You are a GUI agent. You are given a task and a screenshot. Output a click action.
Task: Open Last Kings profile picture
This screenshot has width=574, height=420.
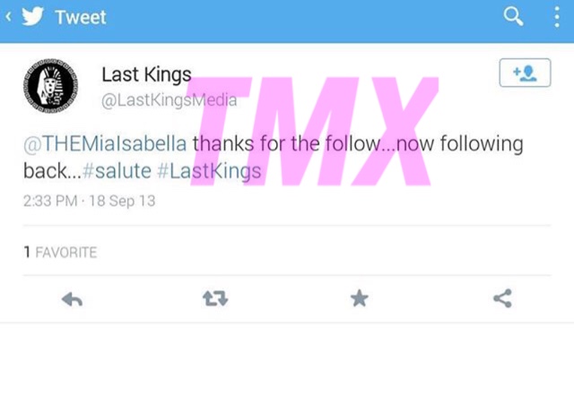(x=51, y=86)
